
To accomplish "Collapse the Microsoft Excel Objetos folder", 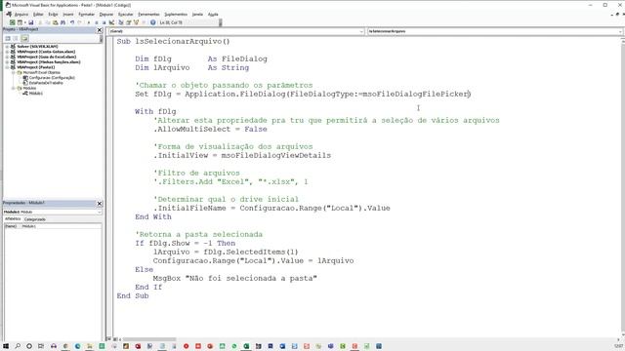I will [13, 72].
